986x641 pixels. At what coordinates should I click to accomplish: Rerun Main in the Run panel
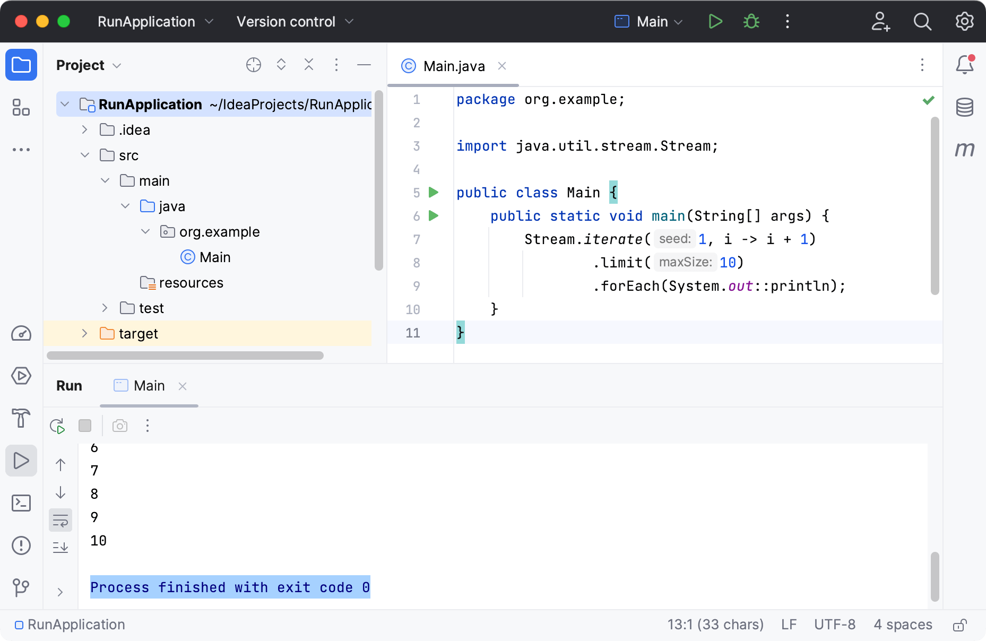57,426
